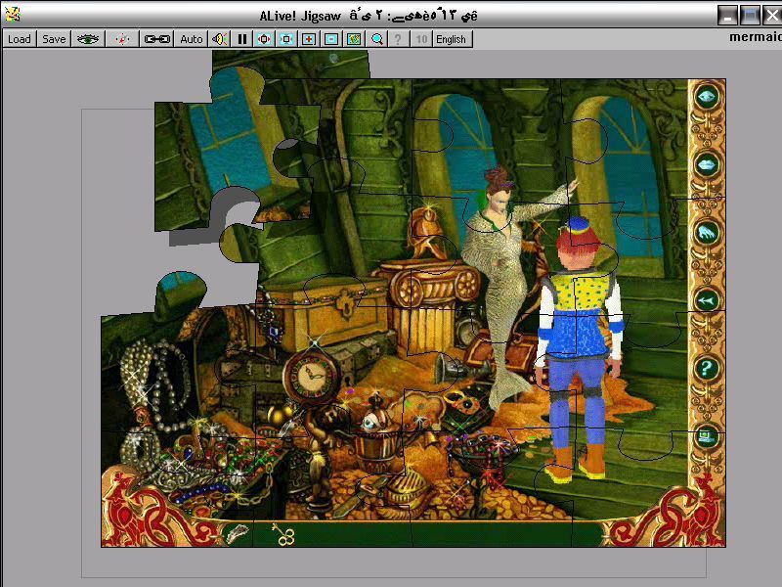Click the green puzzle picture icon
This screenshot has height=587, width=782.
(354, 39)
